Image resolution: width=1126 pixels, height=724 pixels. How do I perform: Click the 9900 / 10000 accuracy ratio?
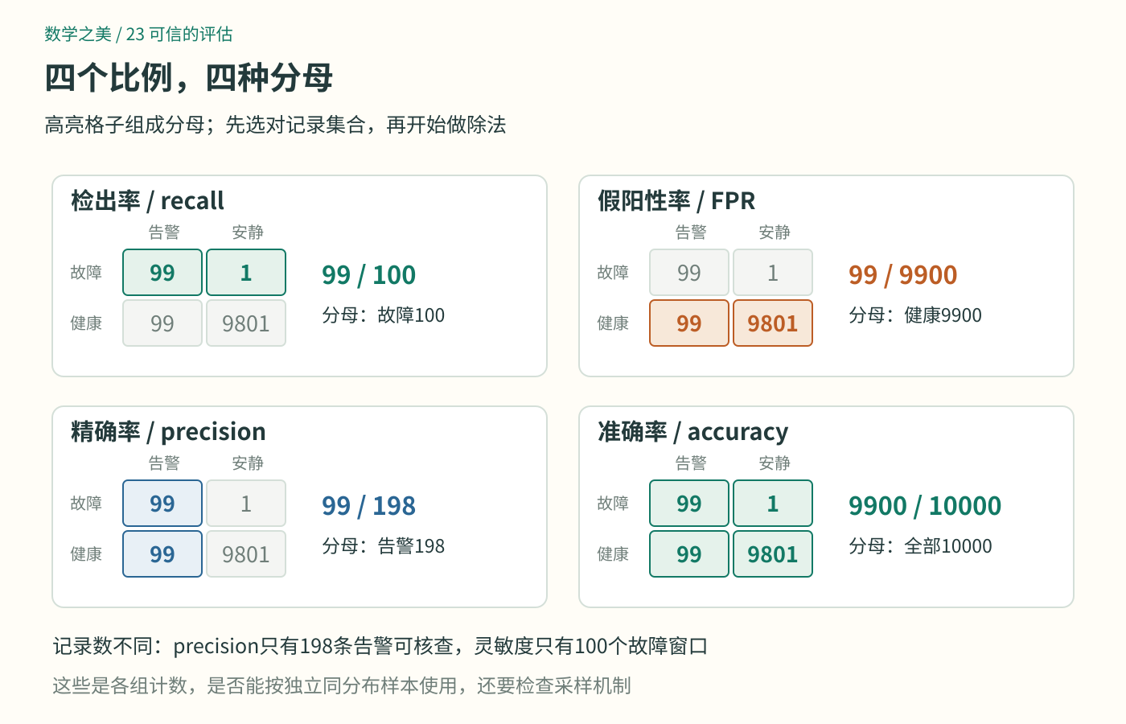pyautogui.click(x=925, y=506)
